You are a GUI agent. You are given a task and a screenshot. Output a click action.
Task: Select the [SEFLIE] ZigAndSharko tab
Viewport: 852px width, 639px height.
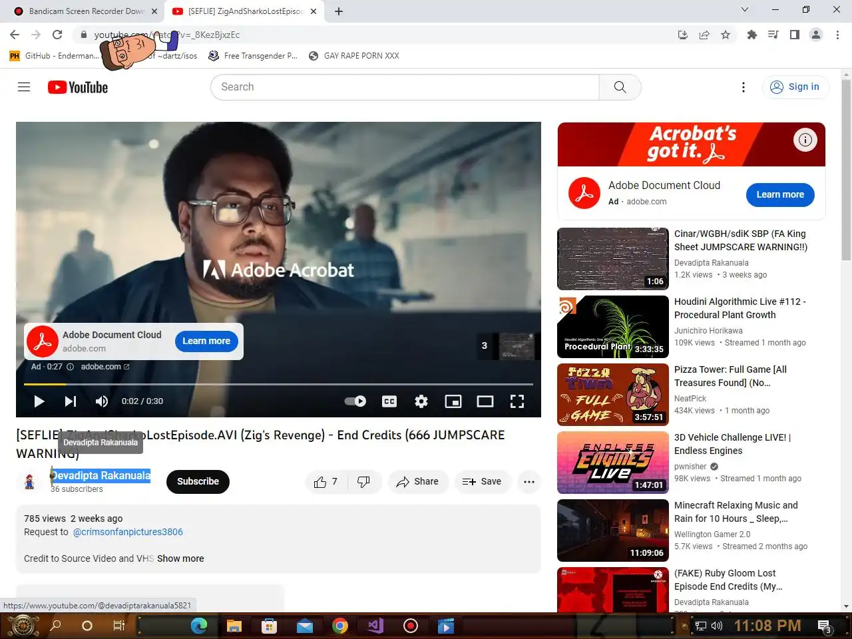click(244, 11)
